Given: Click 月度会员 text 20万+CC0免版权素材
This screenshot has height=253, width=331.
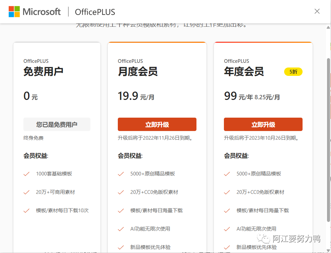Looking at the screenshot, I should tap(154, 192).
